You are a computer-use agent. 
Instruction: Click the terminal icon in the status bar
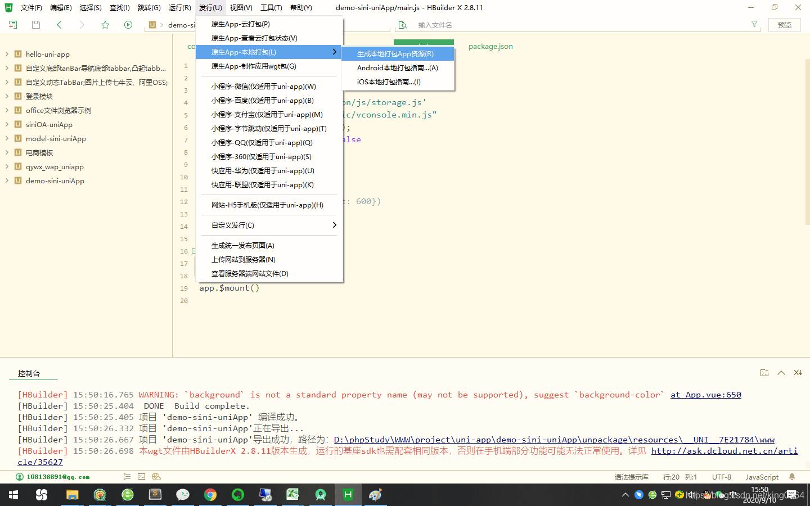(x=142, y=476)
